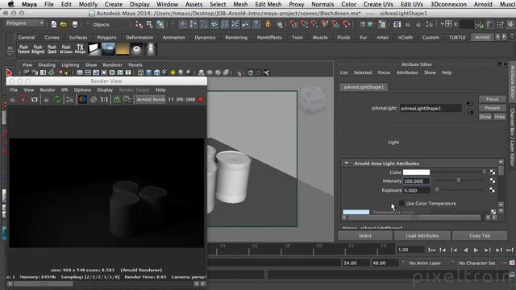Click the photometric light shelf icon

click(x=151, y=49)
